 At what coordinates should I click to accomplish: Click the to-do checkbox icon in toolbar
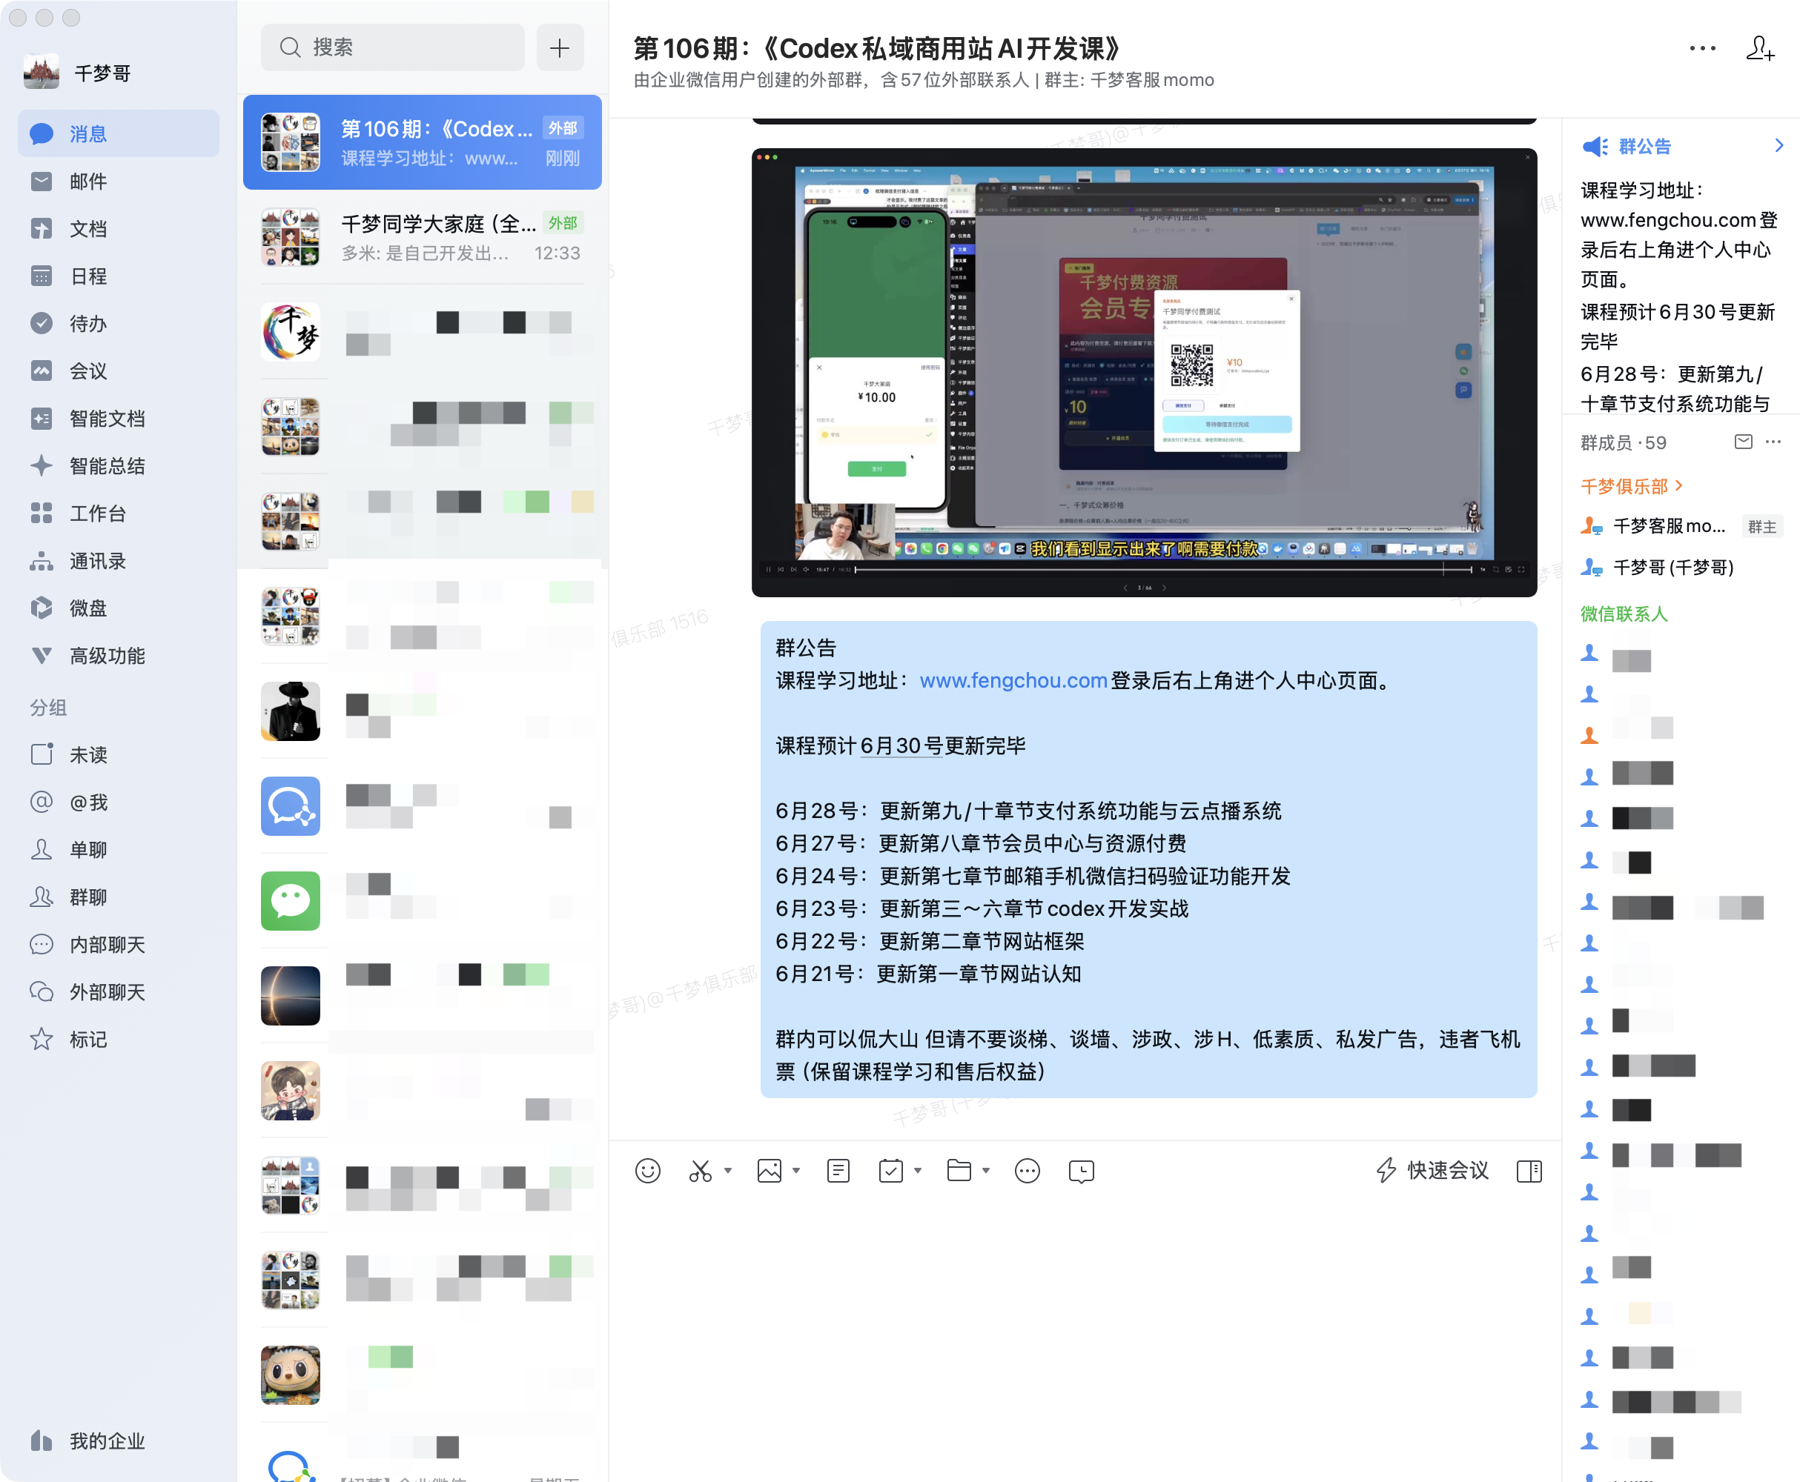click(x=890, y=1170)
